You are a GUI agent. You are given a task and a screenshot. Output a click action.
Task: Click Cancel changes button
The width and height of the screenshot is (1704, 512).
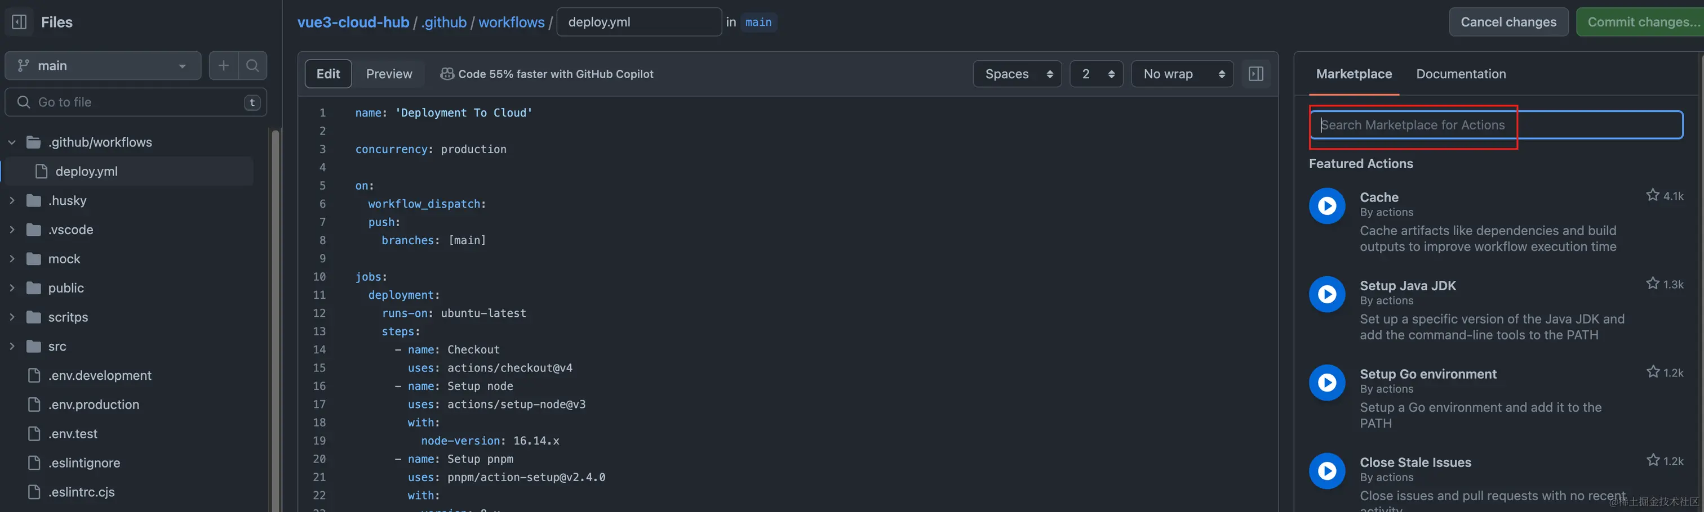pos(1508,22)
